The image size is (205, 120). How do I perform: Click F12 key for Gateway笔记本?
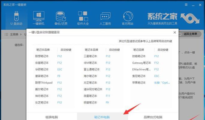pos(156,63)
